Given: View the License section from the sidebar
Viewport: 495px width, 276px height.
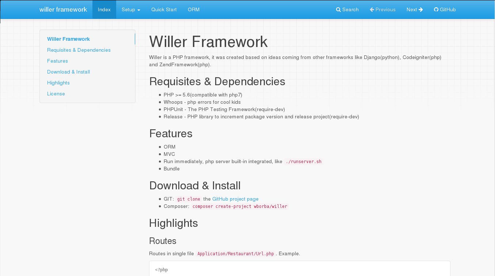Looking at the screenshot, I should [x=56, y=94].
